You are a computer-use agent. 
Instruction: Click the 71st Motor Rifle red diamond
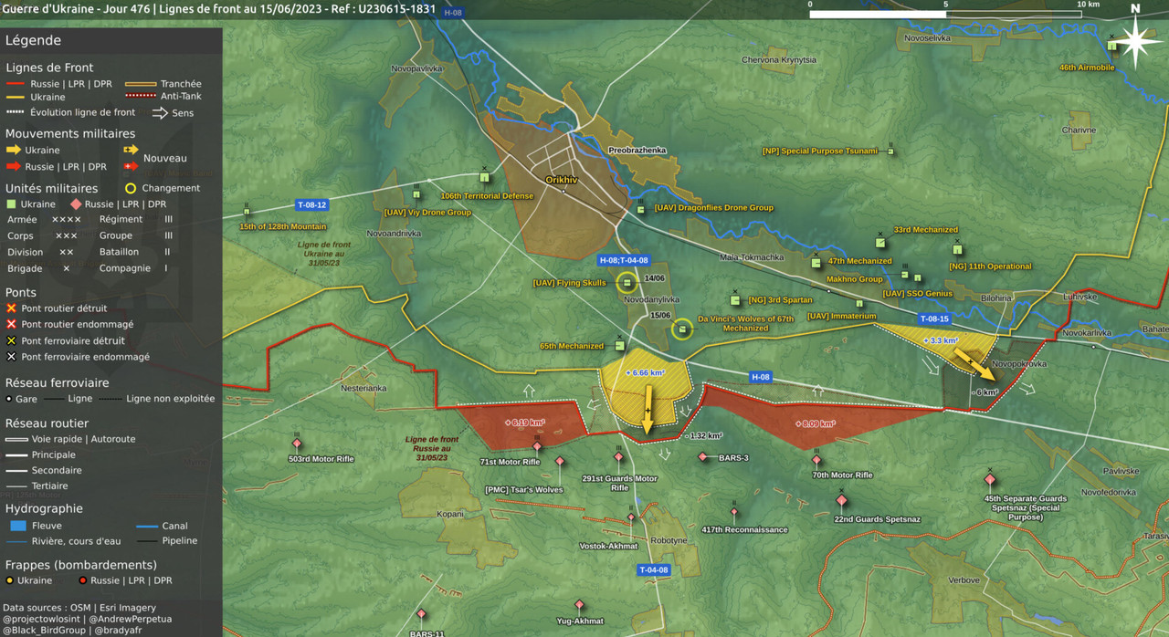coord(537,447)
